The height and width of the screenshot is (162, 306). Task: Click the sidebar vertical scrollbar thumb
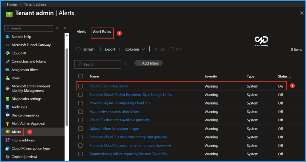(x=67, y=87)
